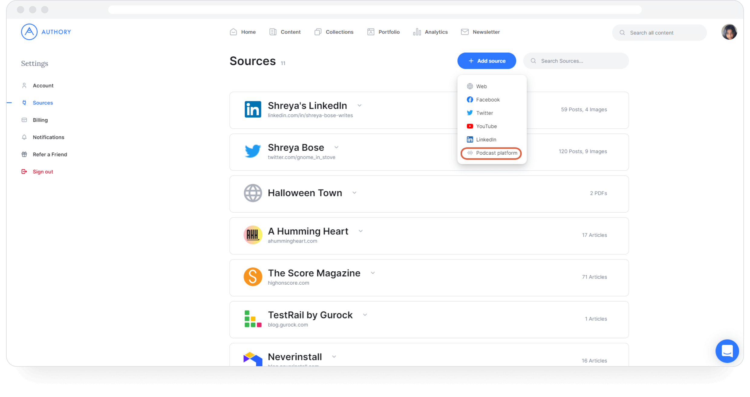Click Sign out link
This screenshot has width=750, height=397.
click(43, 172)
